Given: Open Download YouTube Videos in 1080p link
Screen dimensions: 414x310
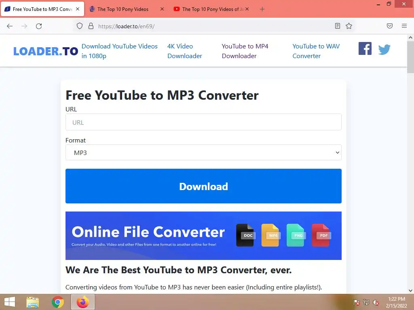Looking at the screenshot, I should (120, 51).
